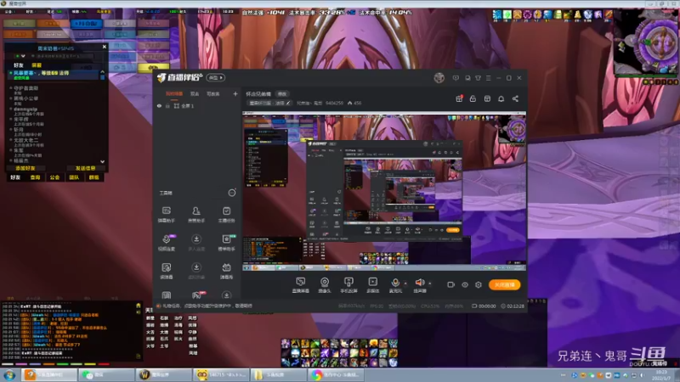The image size is (680, 382).
Task: Open the 团队 bottom tab
Action: (x=74, y=177)
